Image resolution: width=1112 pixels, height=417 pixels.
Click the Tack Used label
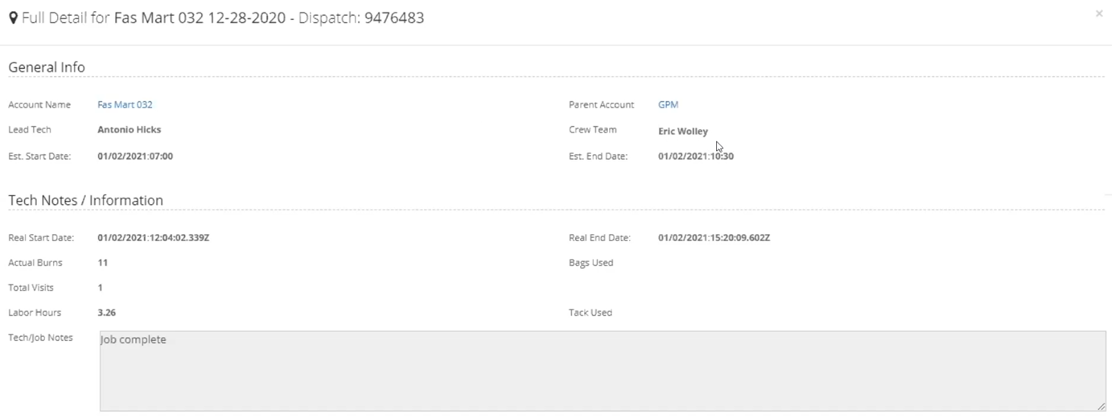591,313
